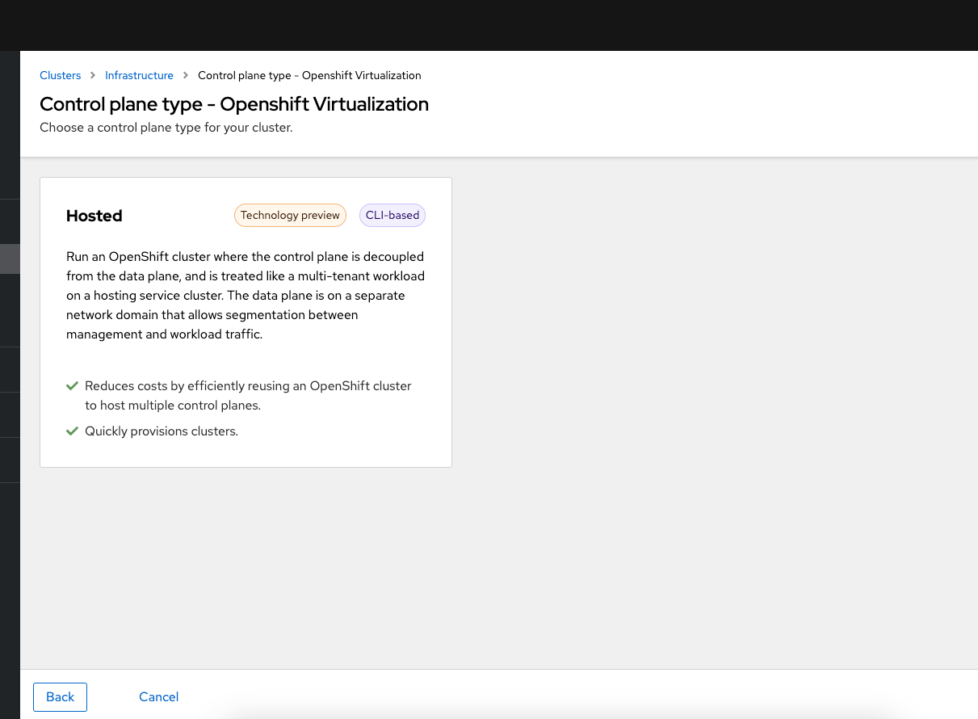Click the page heading Control plane type
Viewport: 978px width, 719px height.
(x=234, y=104)
